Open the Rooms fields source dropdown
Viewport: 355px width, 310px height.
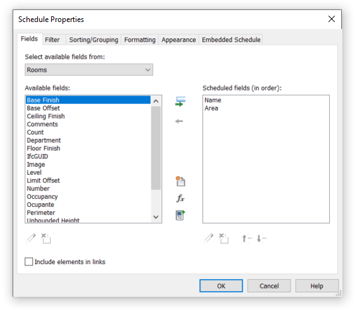click(x=89, y=70)
